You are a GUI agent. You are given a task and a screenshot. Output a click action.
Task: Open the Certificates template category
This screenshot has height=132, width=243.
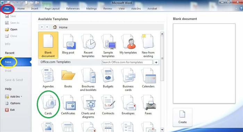tap(68, 105)
